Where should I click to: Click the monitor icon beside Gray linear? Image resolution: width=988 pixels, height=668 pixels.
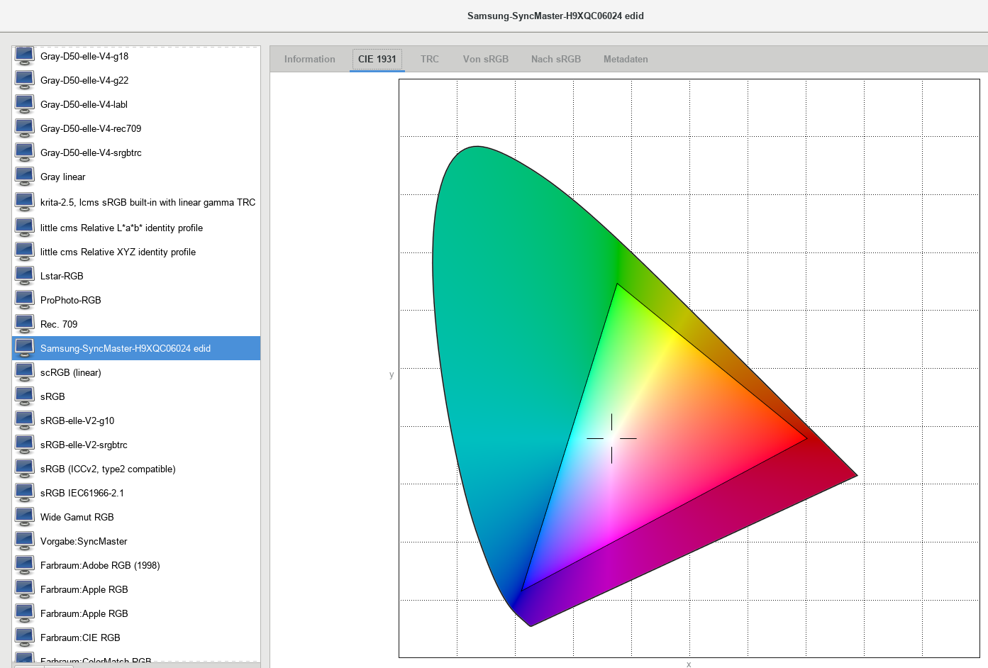click(25, 177)
